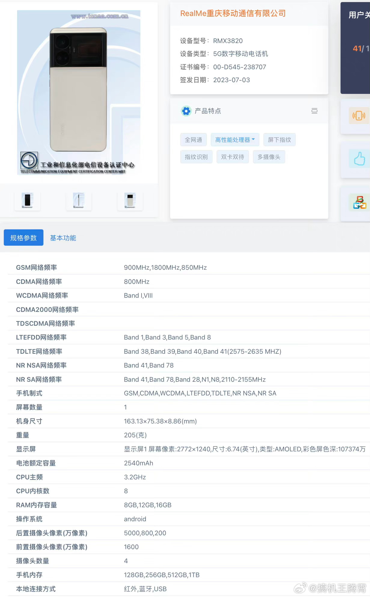Image resolution: width=370 pixels, height=597 pixels.
Task: View the side-view phone thumbnail
Action: [x=79, y=201]
